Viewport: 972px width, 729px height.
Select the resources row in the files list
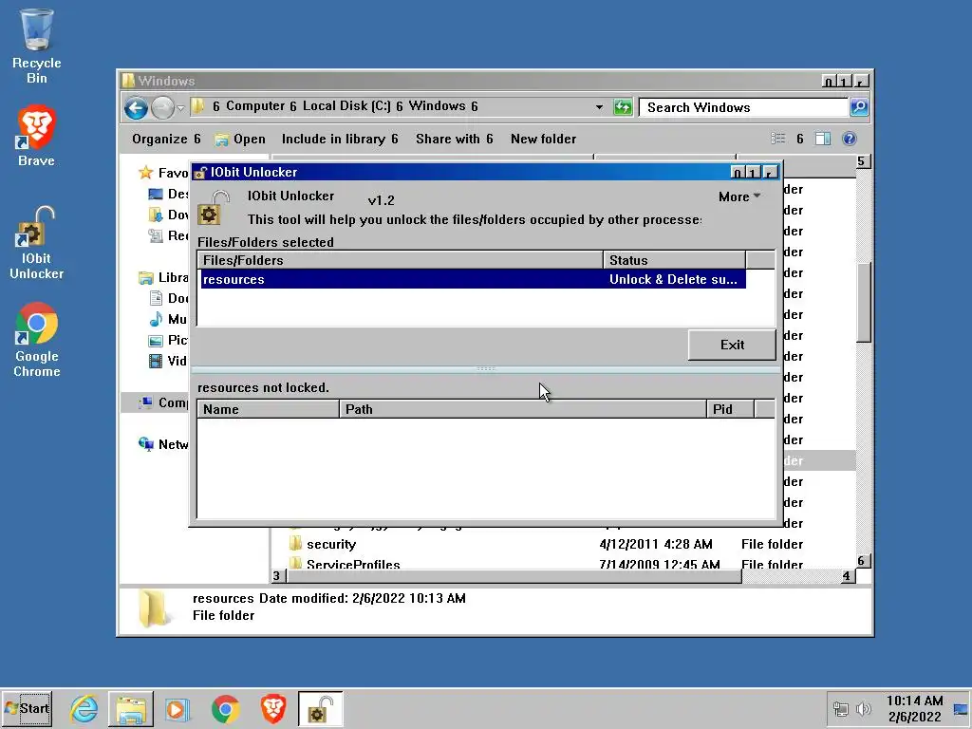pos(473,279)
